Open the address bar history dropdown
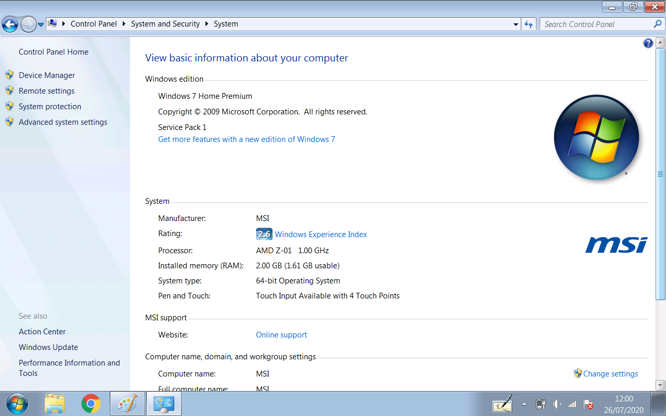This screenshot has height=416, width=666. 516,24
